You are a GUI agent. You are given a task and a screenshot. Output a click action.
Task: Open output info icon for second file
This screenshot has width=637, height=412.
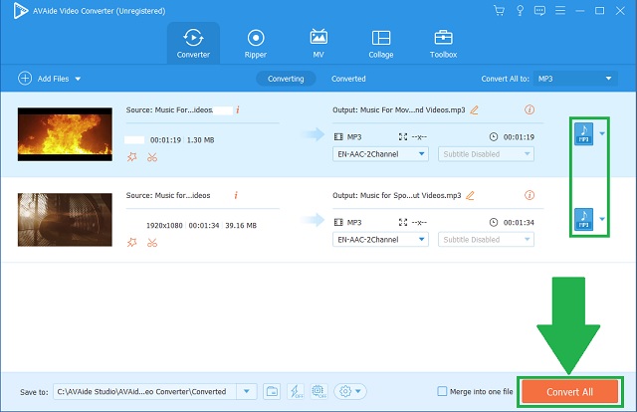(x=530, y=195)
